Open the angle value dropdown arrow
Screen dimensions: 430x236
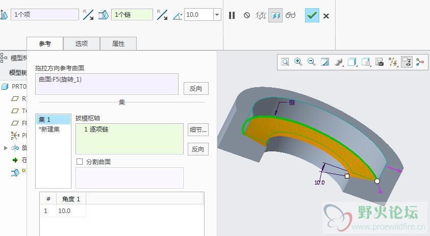tap(217, 15)
